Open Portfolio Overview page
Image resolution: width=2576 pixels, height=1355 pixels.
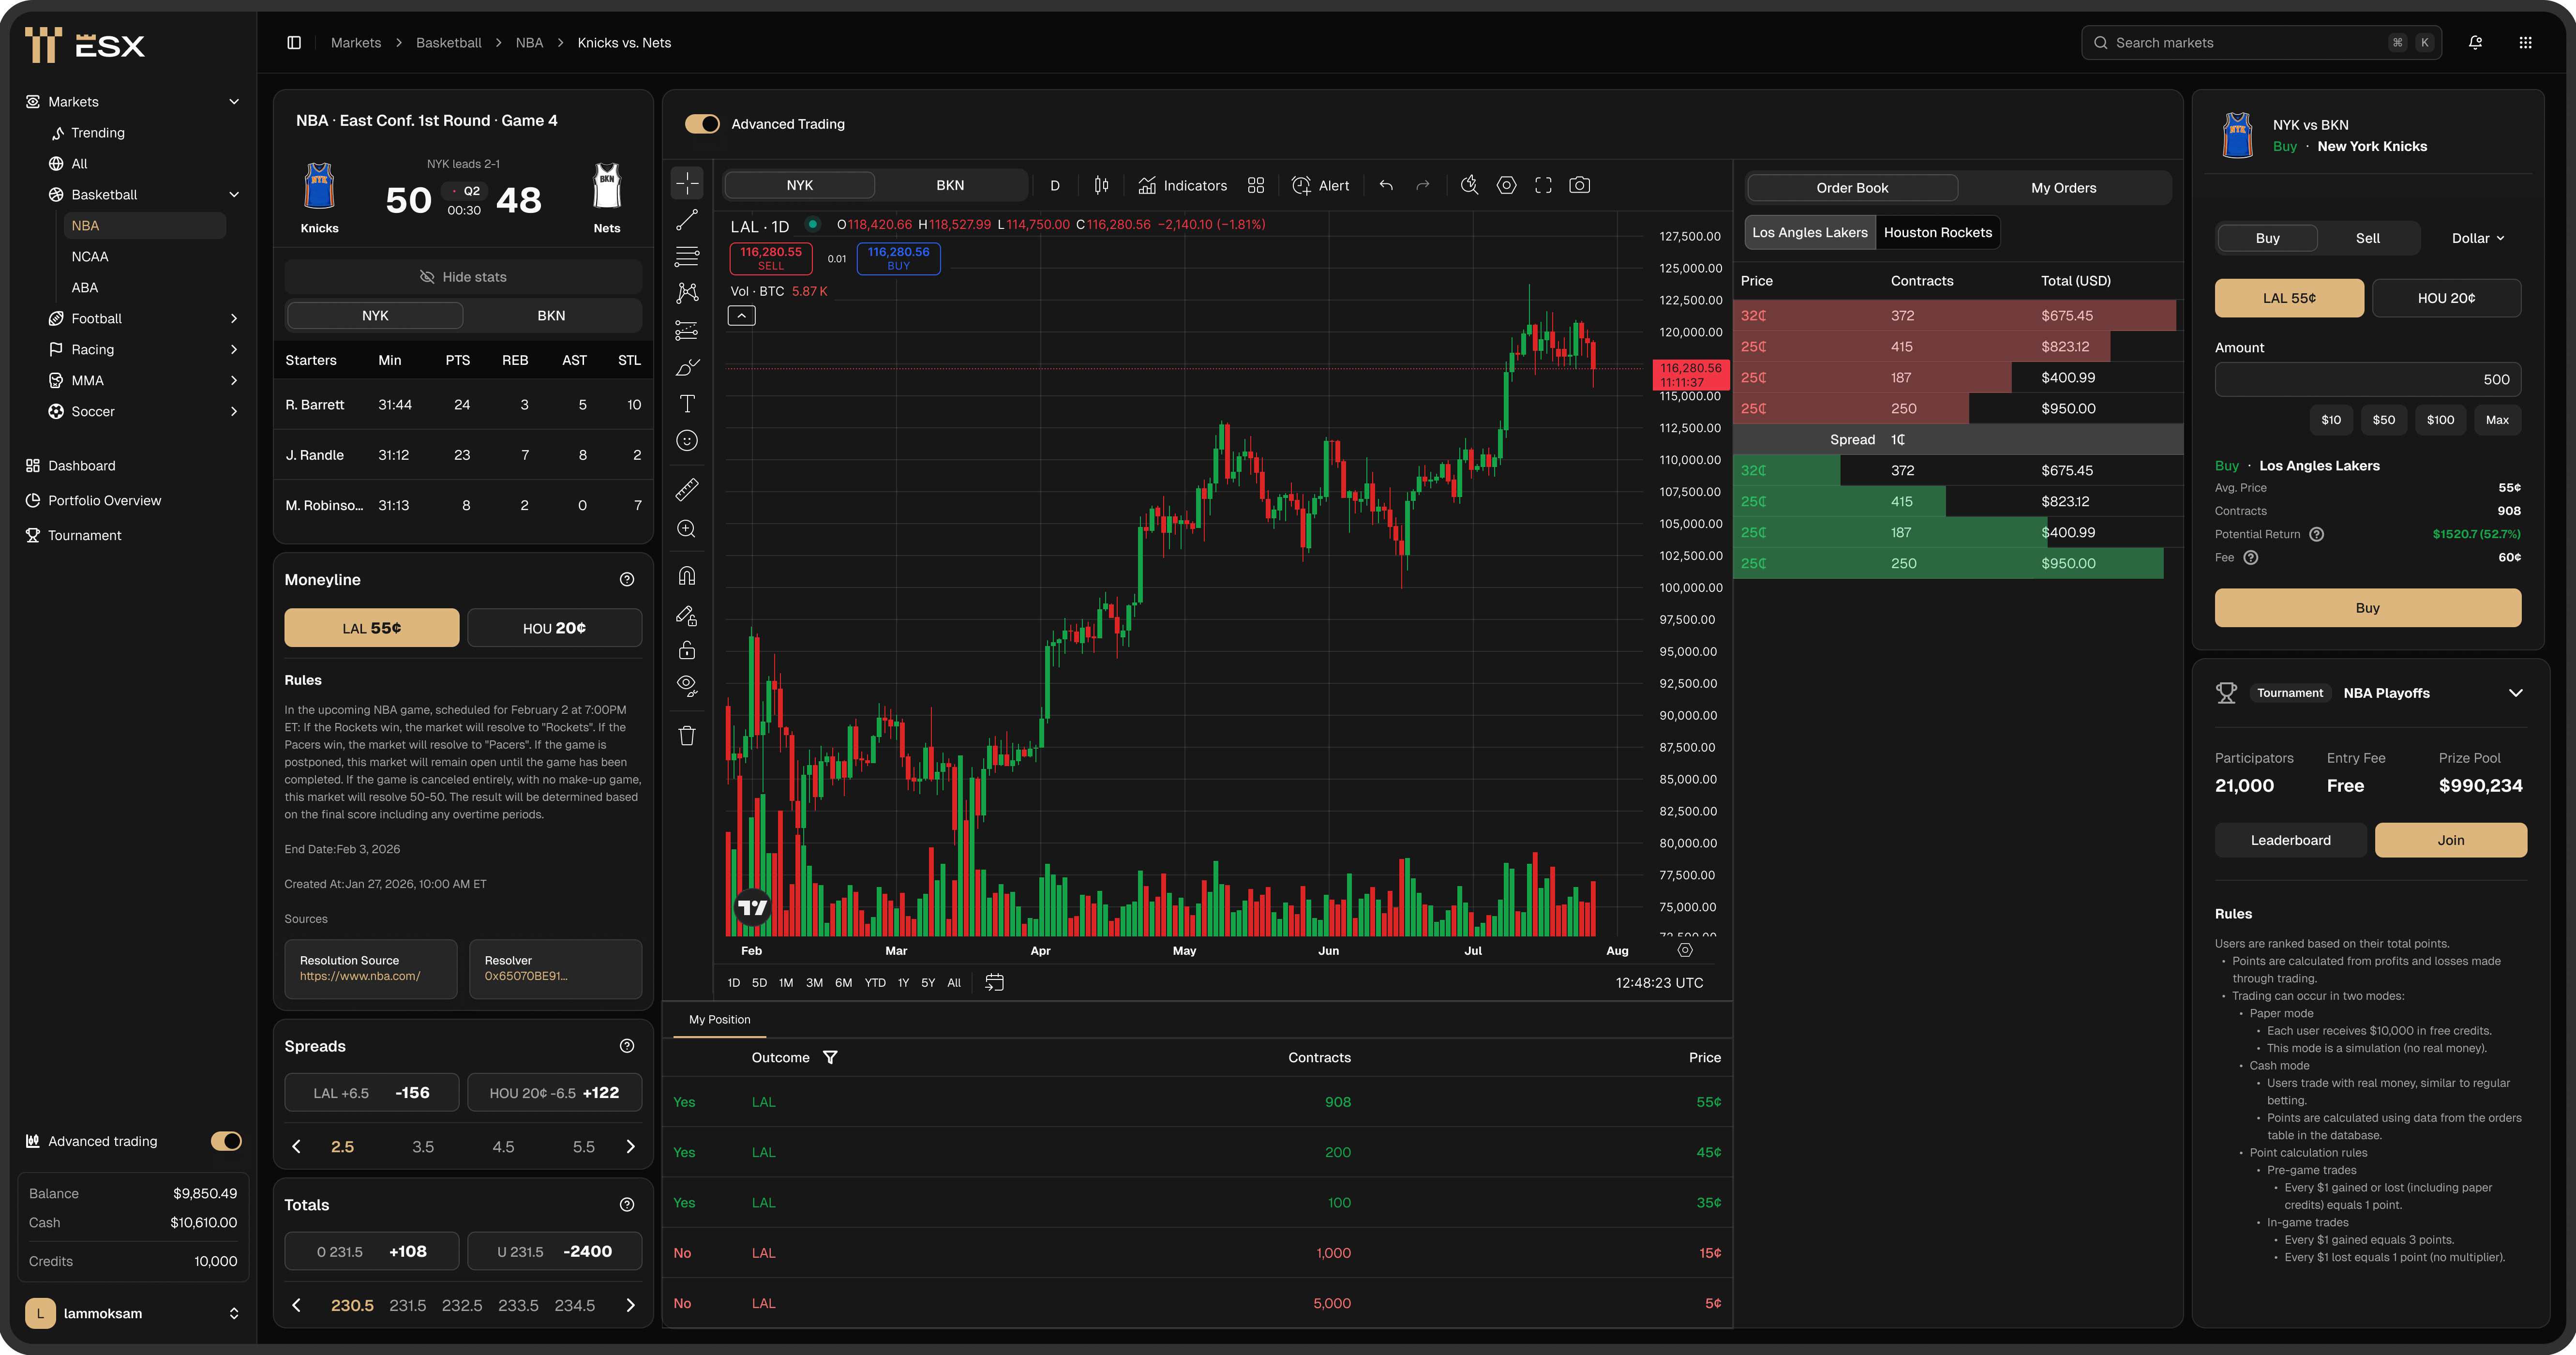tap(104, 501)
